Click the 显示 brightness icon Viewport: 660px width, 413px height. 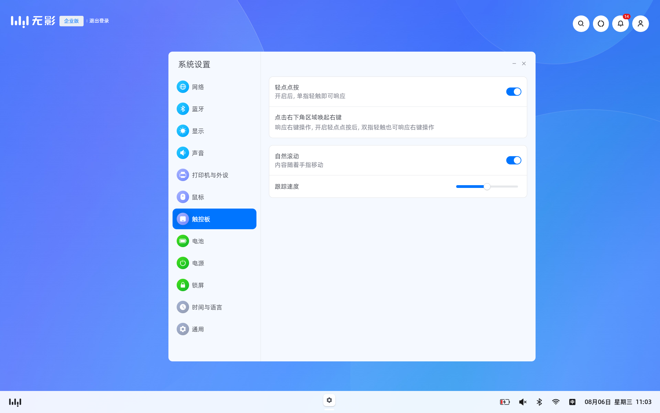(x=183, y=131)
